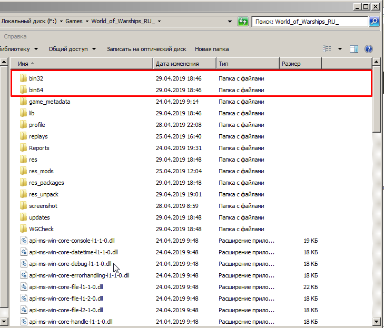Sort by the Имя column header
This screenshot has width=384, height=328.
click(82, 64)
